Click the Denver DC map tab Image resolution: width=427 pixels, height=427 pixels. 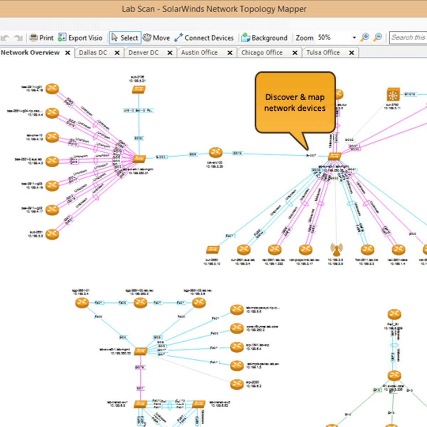(x=144, y=52)
